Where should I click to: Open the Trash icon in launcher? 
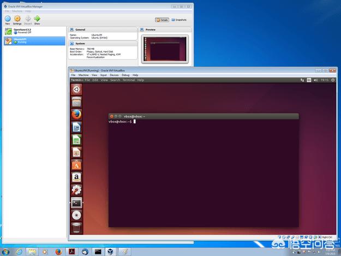coord(77,228)
